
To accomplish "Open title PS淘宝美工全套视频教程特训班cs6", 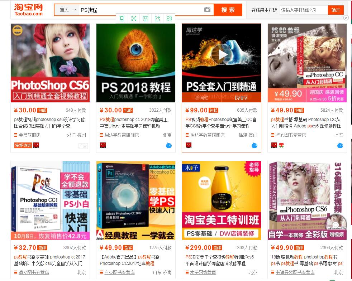I will (220, 257).
